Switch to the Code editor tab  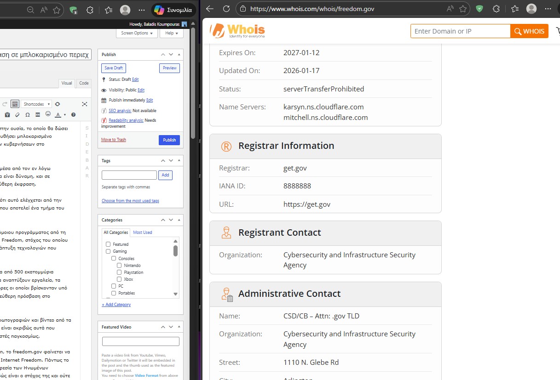pyautogui.click(x=84, y=83)
